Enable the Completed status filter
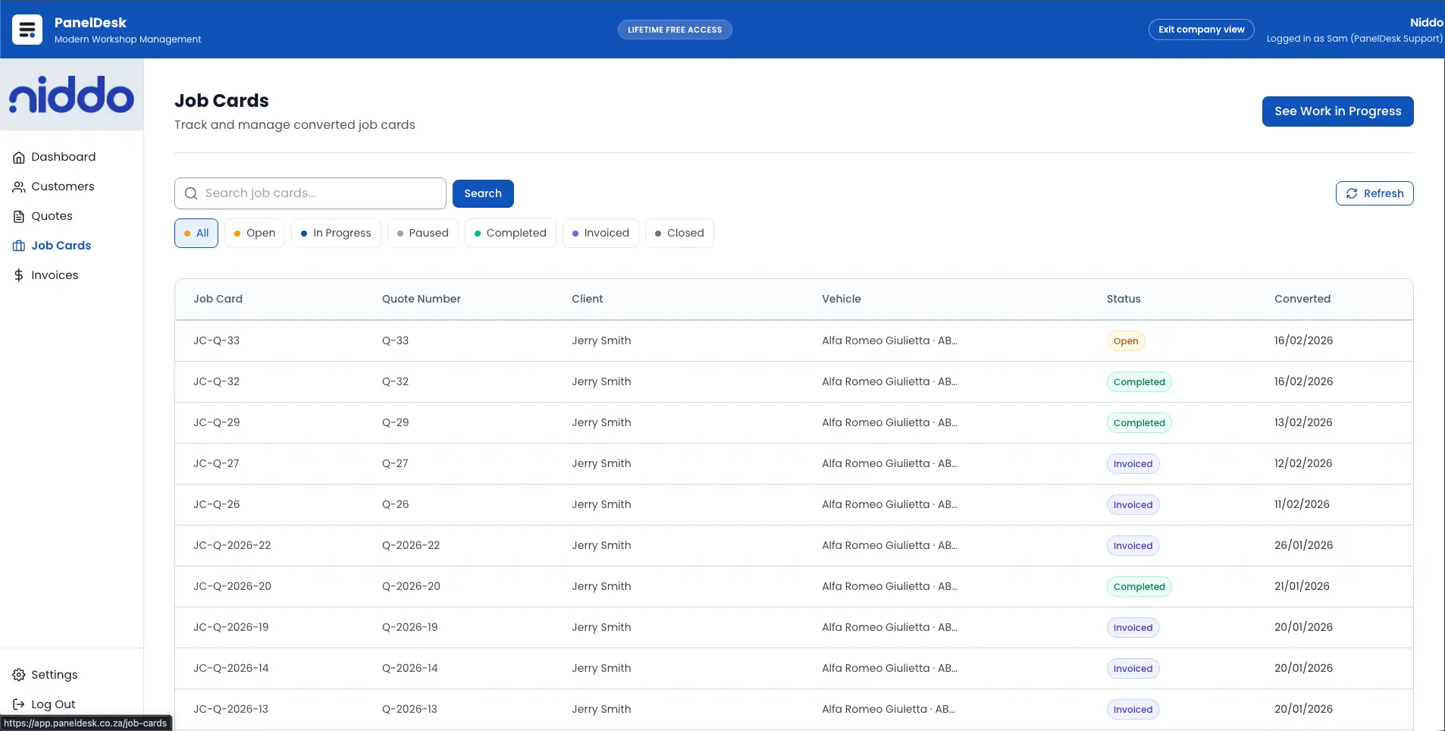Viewport: 1445px width, 731px height. (510, 233)
